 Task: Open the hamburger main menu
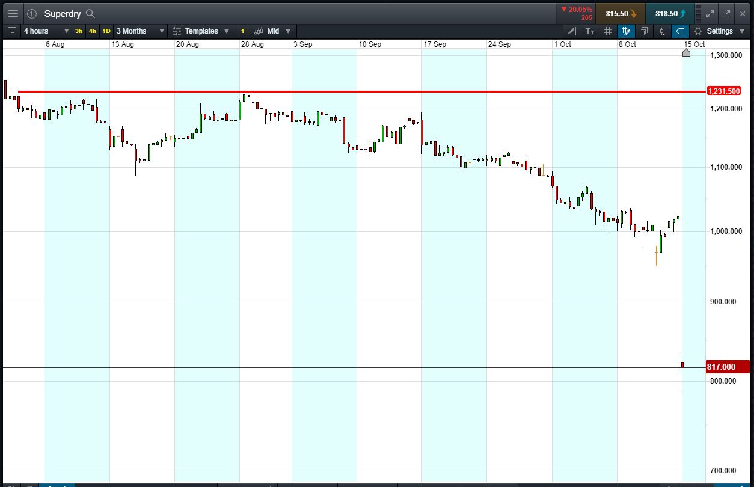tap(13, 13)
